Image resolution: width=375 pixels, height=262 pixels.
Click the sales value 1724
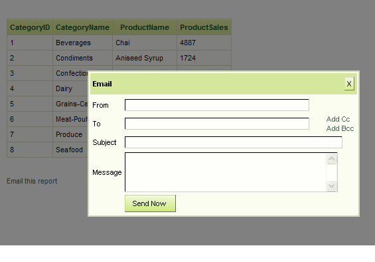point(204,58)
